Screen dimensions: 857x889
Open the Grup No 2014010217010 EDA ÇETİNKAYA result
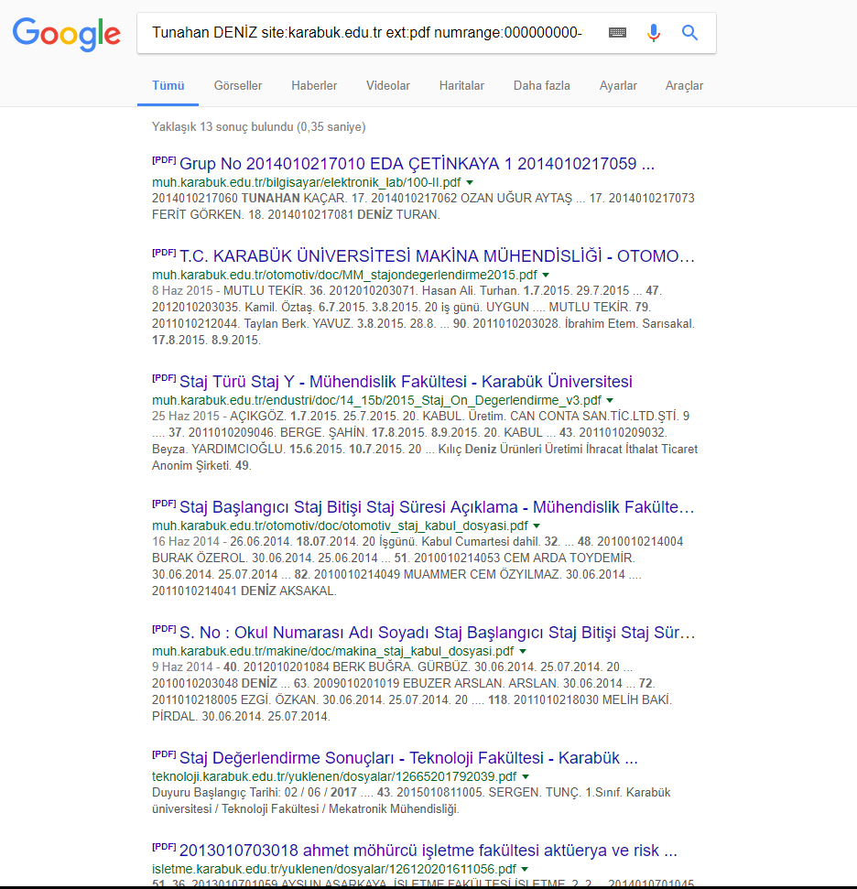click(x=417, y=164)
